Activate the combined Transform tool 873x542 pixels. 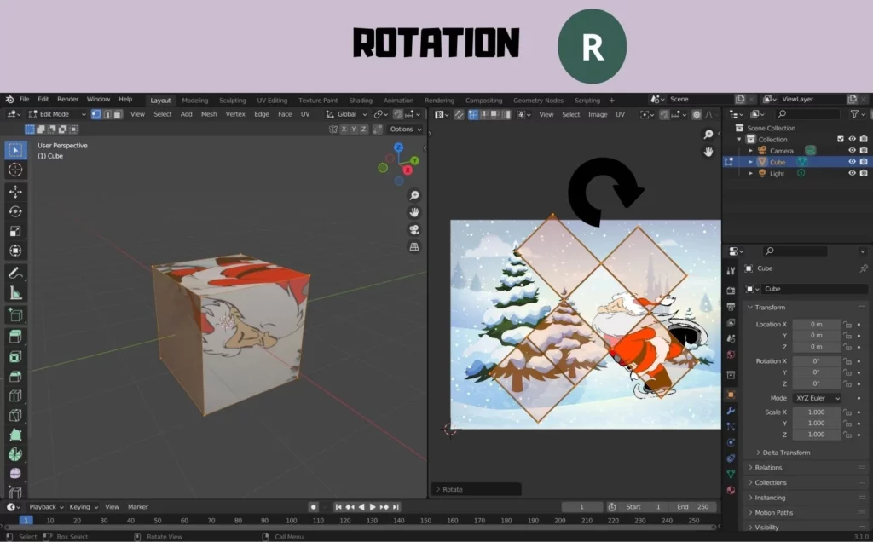[x=15, y=251]
